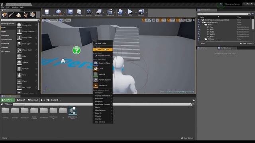
Task: Collapse the ArenaGeometry folder in outliner
Action: 203,22
